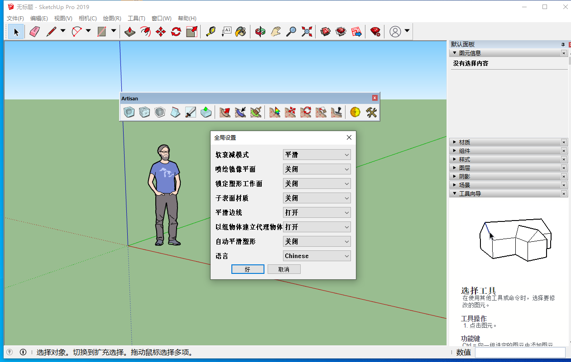This screenshot has height=362, width=571.
Task: Select the Orbit tool
Action: [260, 32]
